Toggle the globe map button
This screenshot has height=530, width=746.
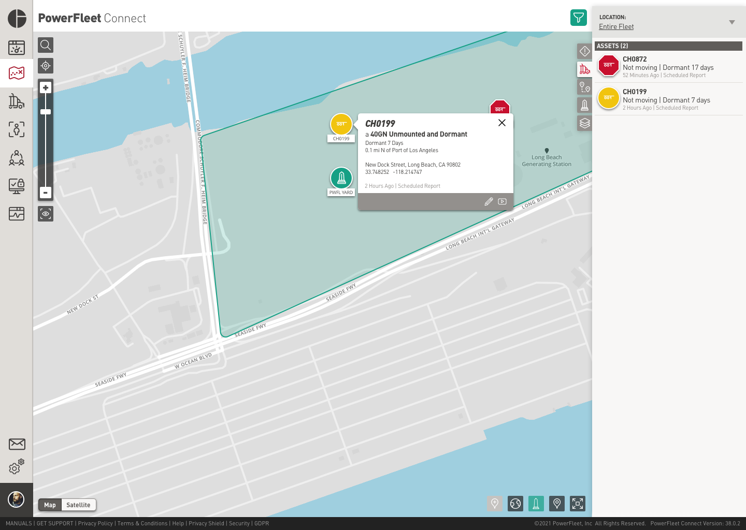[515, 503]
